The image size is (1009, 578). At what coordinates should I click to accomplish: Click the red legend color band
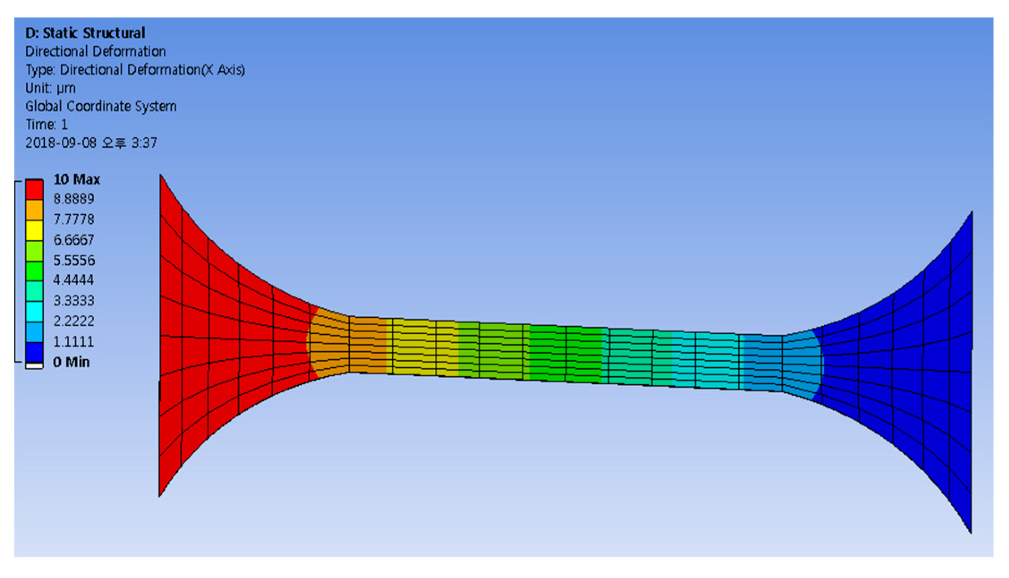(x=34, y=189)
